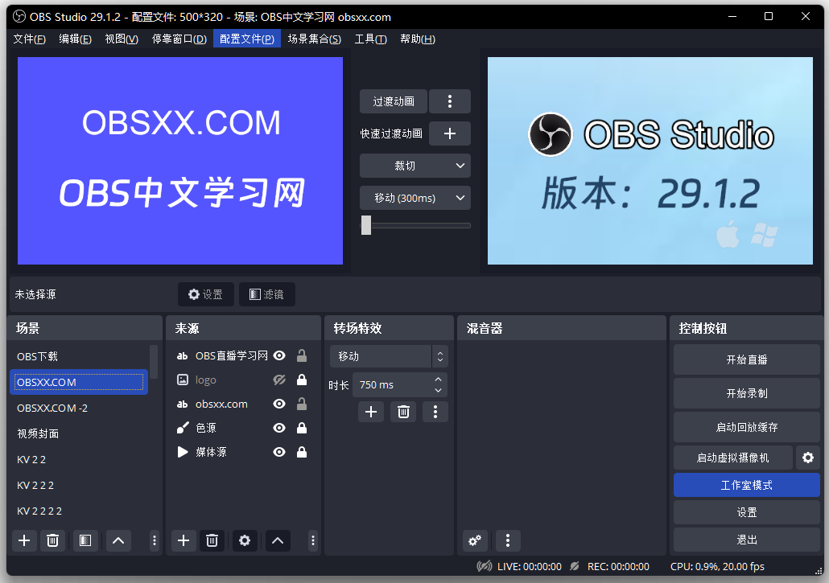Screen dimensions: 829x583
Task: Open scenes panel three-dot menu
Action: coord(155,540)
